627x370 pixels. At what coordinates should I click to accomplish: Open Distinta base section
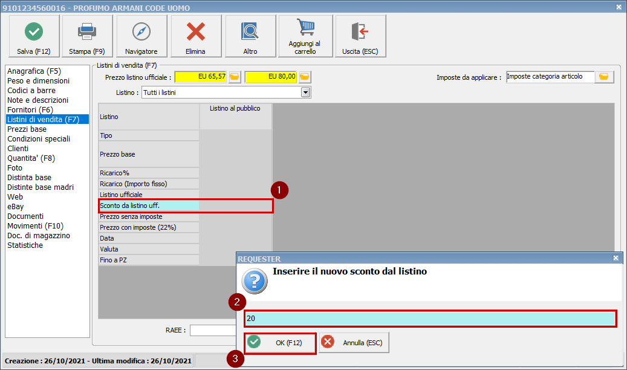pyautogui.click(x=29, y=177)
